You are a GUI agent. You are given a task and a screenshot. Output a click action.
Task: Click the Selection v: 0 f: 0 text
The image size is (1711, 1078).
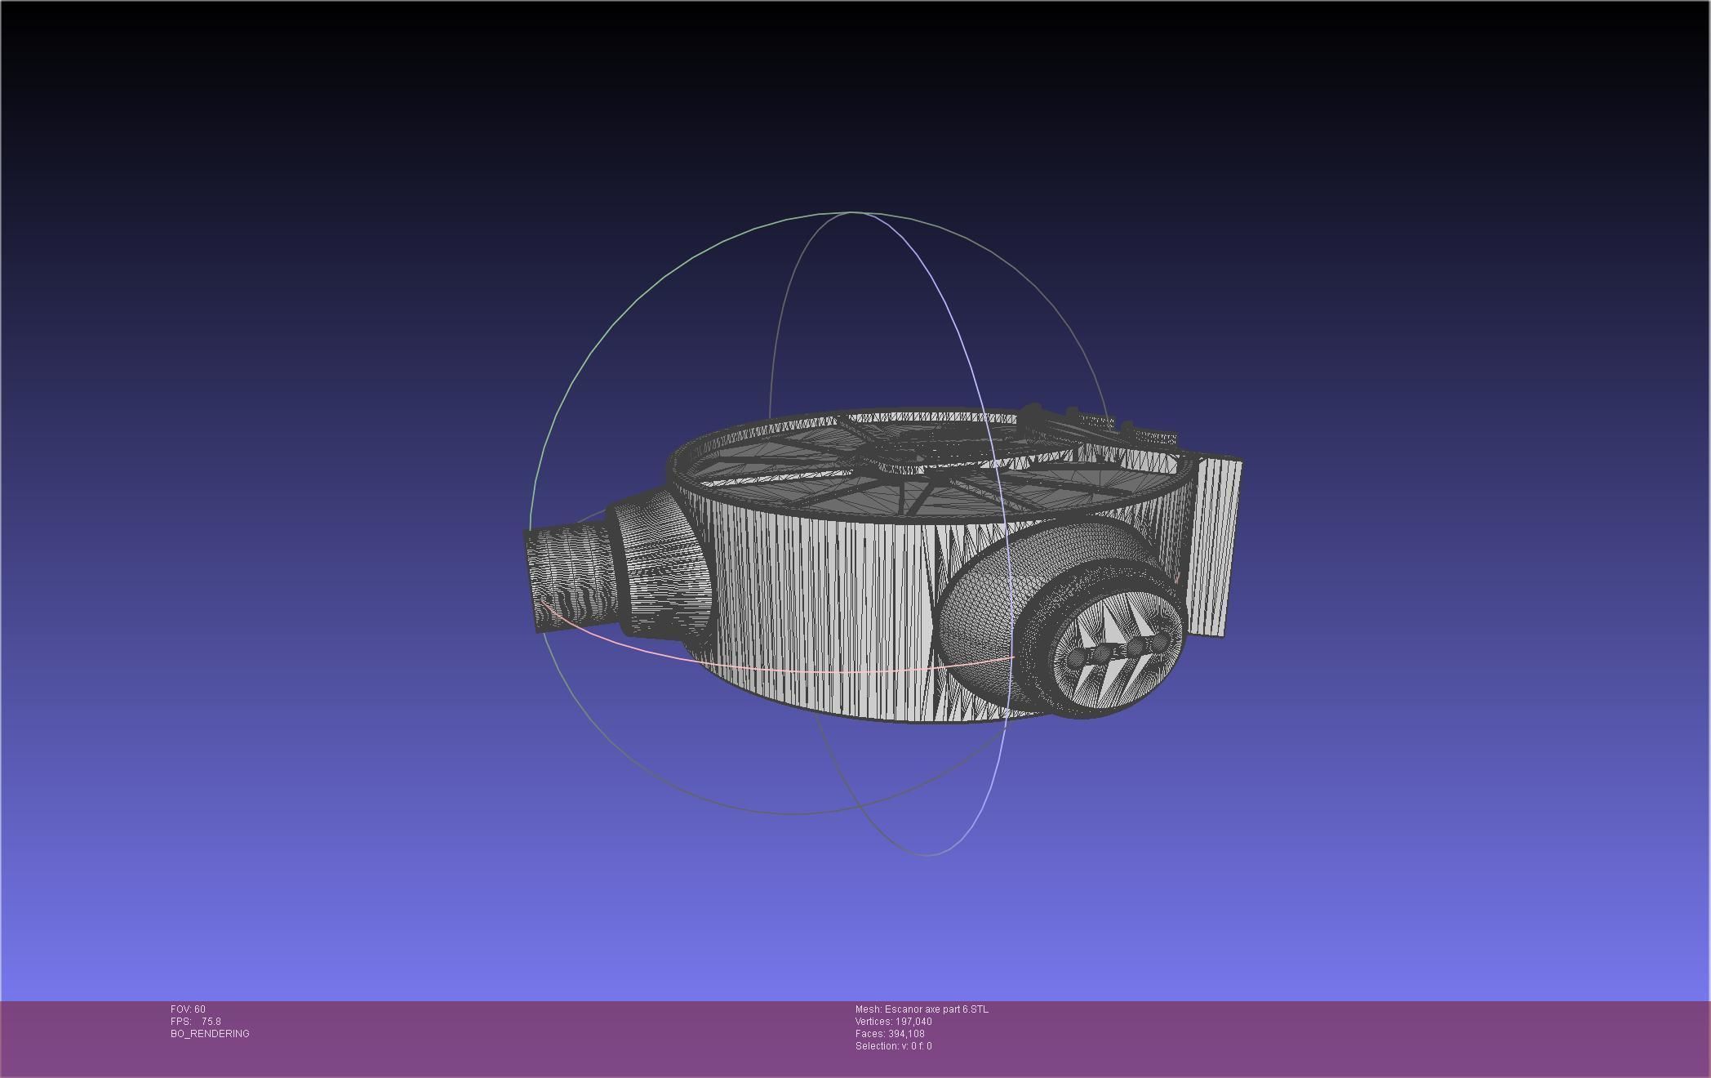tap(893, 1046)
